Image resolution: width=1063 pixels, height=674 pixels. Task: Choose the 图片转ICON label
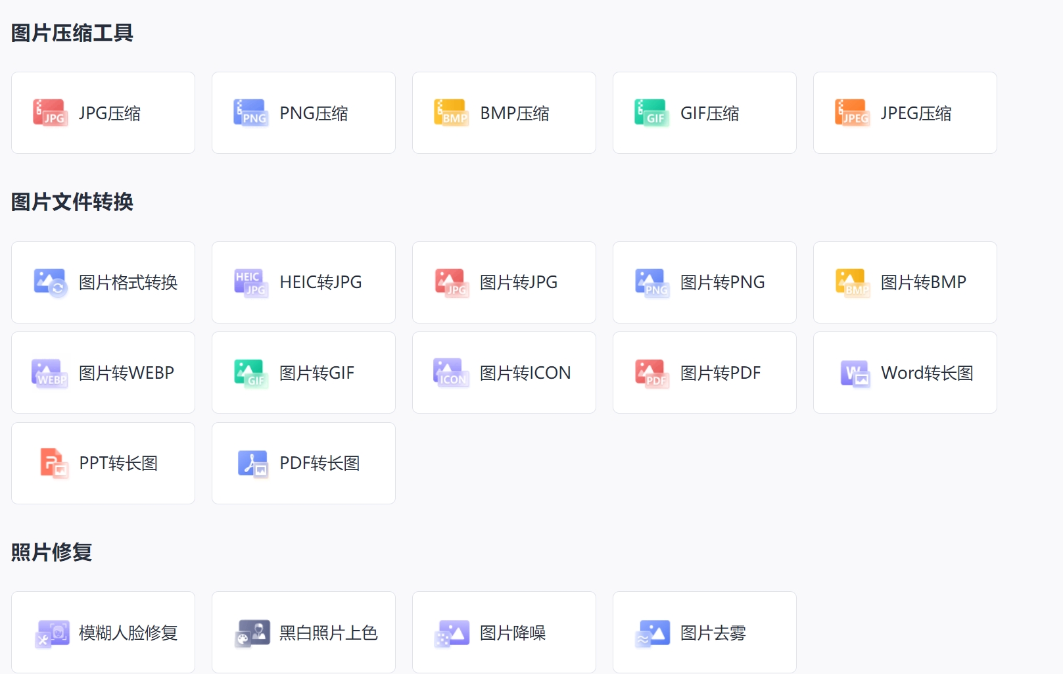(x=525, y=373)
